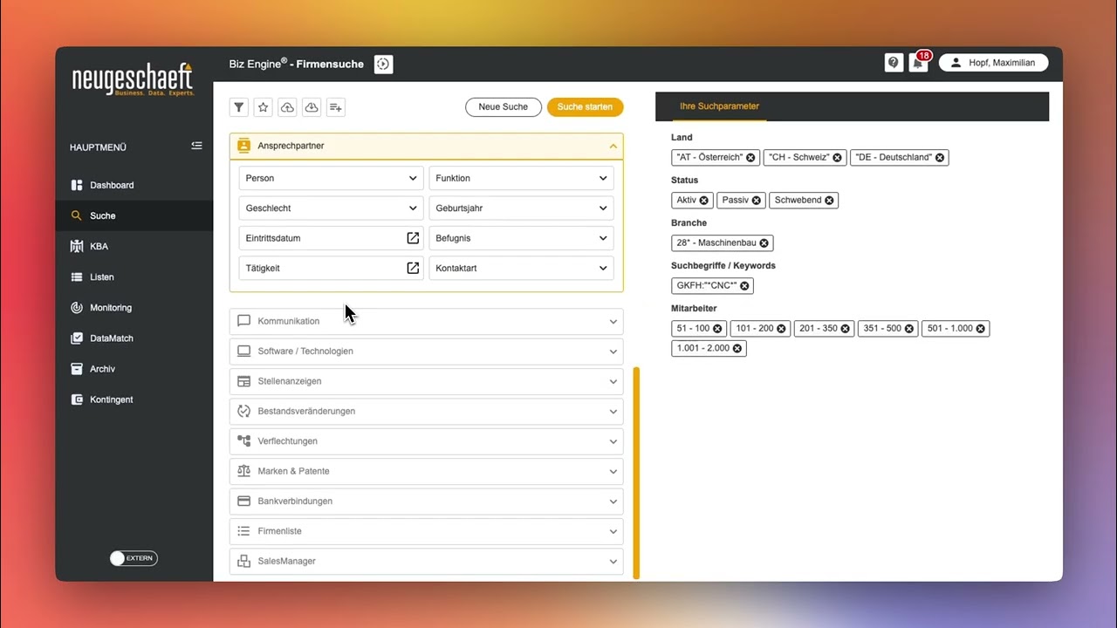
Task: Remove the Aktiv status tag
Action: point(704,201)
